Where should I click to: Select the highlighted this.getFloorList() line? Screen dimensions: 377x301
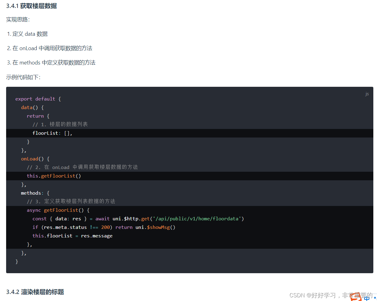tap(54, 176)
